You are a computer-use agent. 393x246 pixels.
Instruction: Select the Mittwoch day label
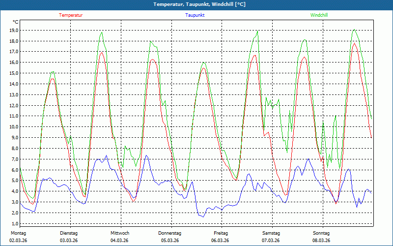[x=120, y=233]
